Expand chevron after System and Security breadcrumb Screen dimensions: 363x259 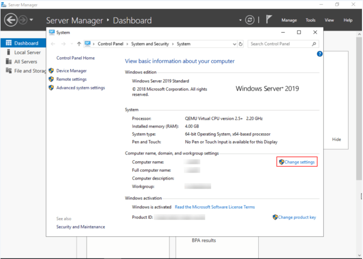click(x=173, y=44)
